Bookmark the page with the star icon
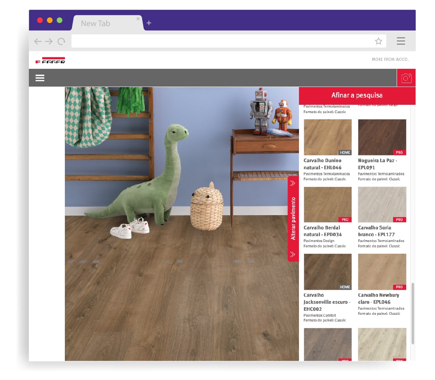 [x=378, y=41]
